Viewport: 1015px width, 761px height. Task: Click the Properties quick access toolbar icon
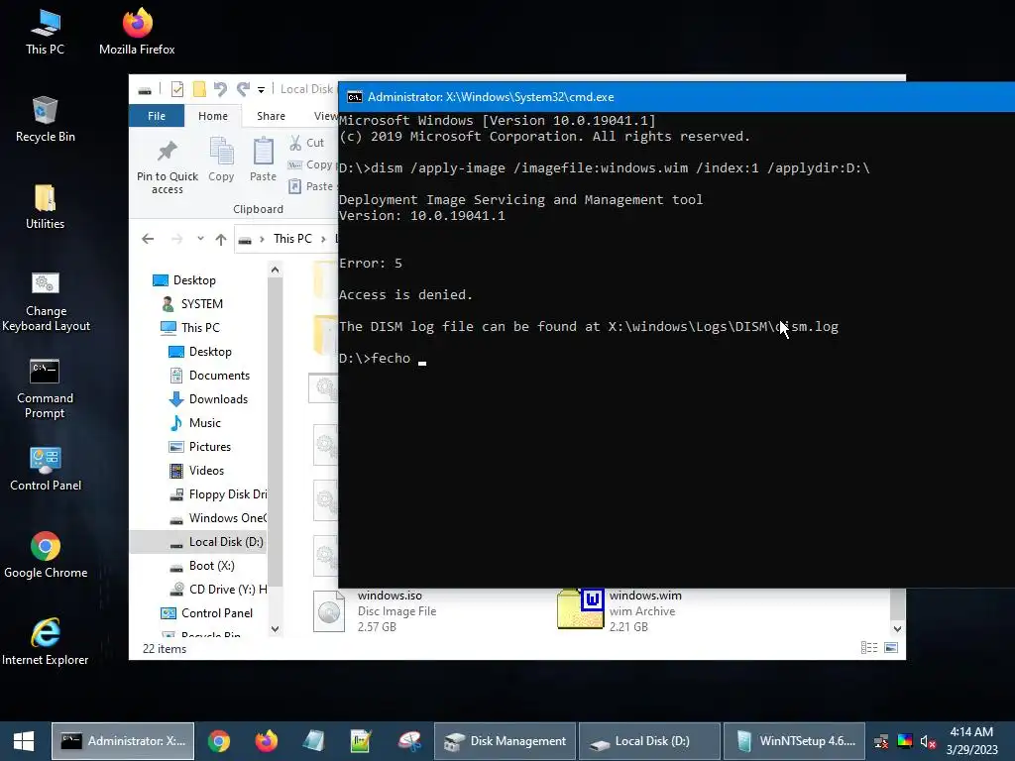[176, 89]
